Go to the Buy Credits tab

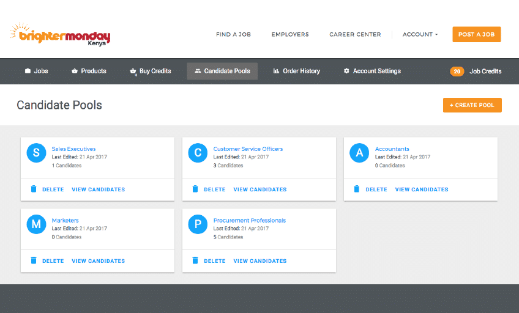[x=151, y=71]
